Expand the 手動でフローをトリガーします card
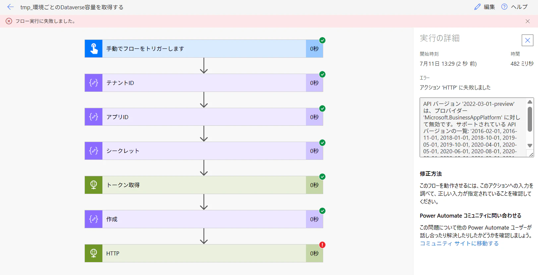The height and width of the screenshot is (275, 538). click(x=204, y=49)
